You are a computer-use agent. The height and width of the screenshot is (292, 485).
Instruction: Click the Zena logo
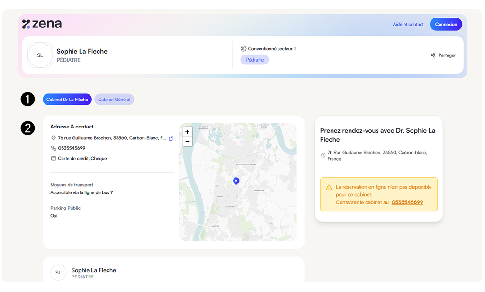click(42, 24)
